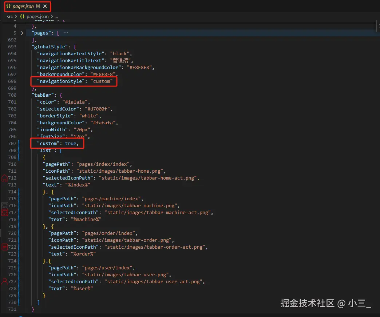This screenshot has height=317, width=380.
Task: Click the "static/images/tabbar-home-act.png" value
Action: [x=147, y=178]
